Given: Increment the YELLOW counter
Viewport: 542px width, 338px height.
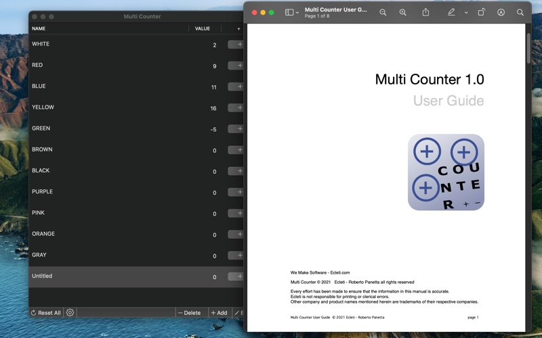Looking at the screenshot, I should coord(235,108).
